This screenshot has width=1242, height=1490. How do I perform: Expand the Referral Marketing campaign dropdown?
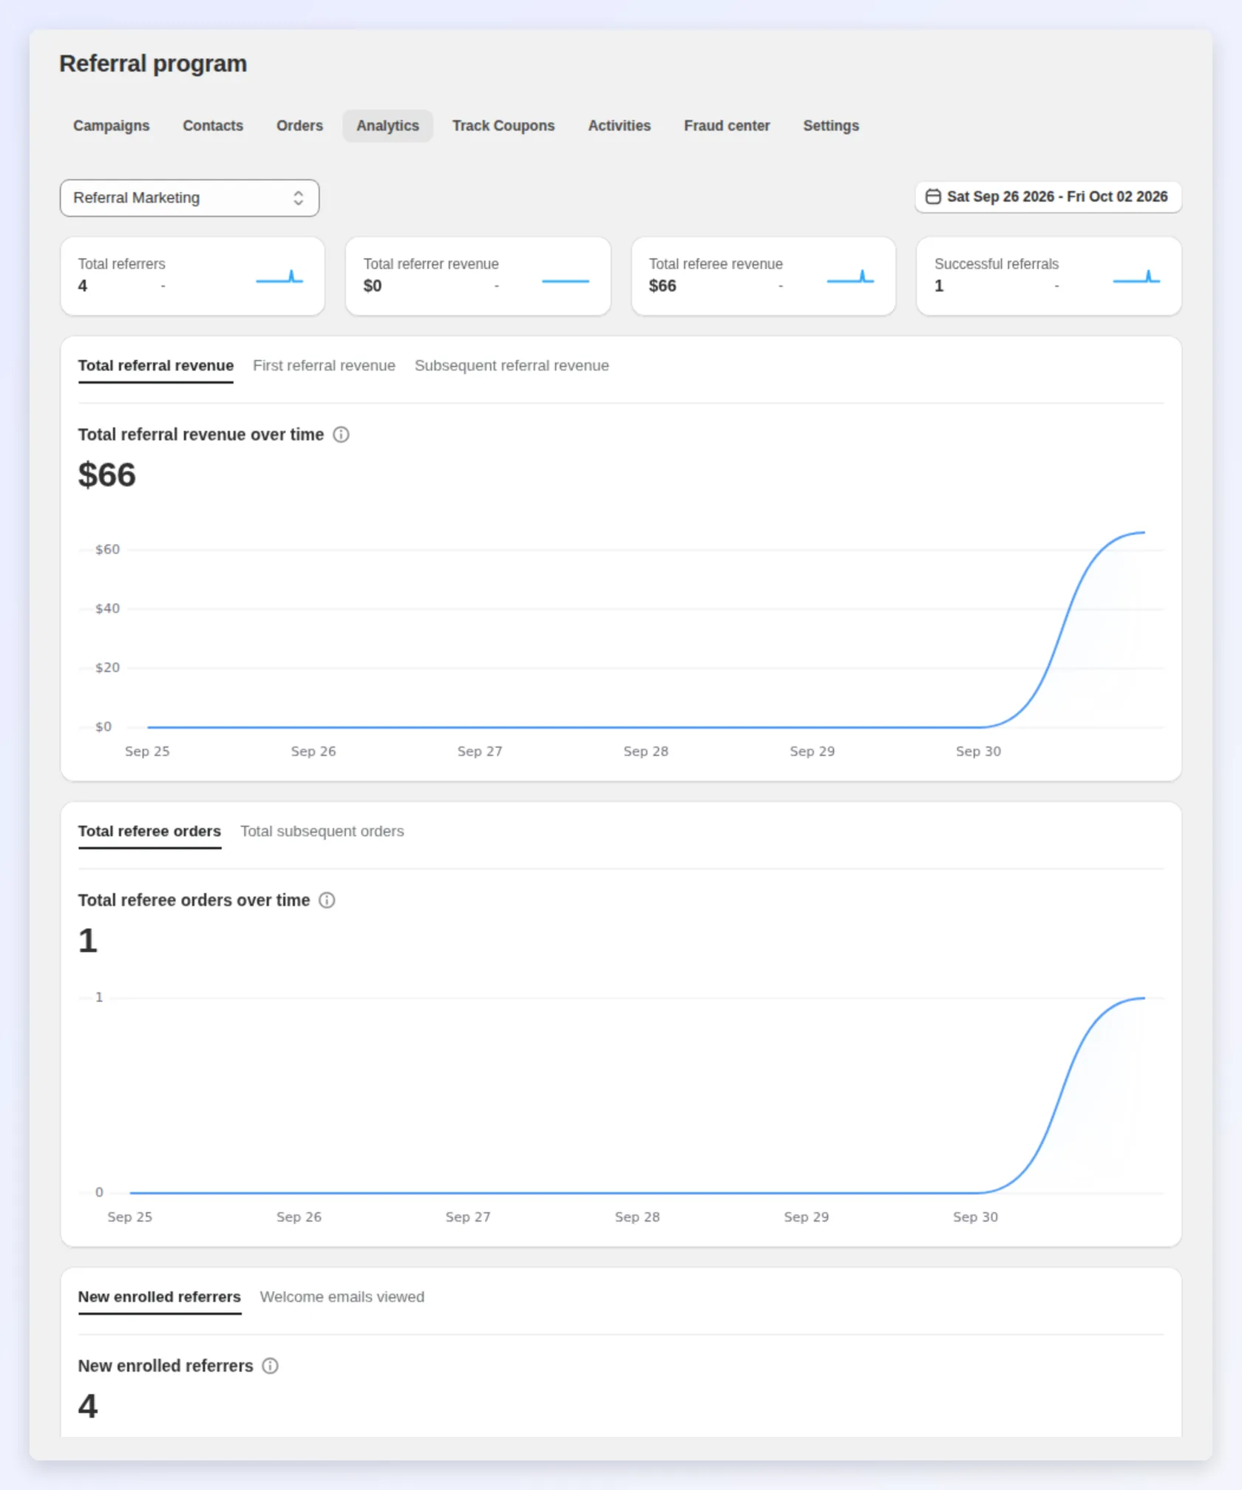[189, 198]
